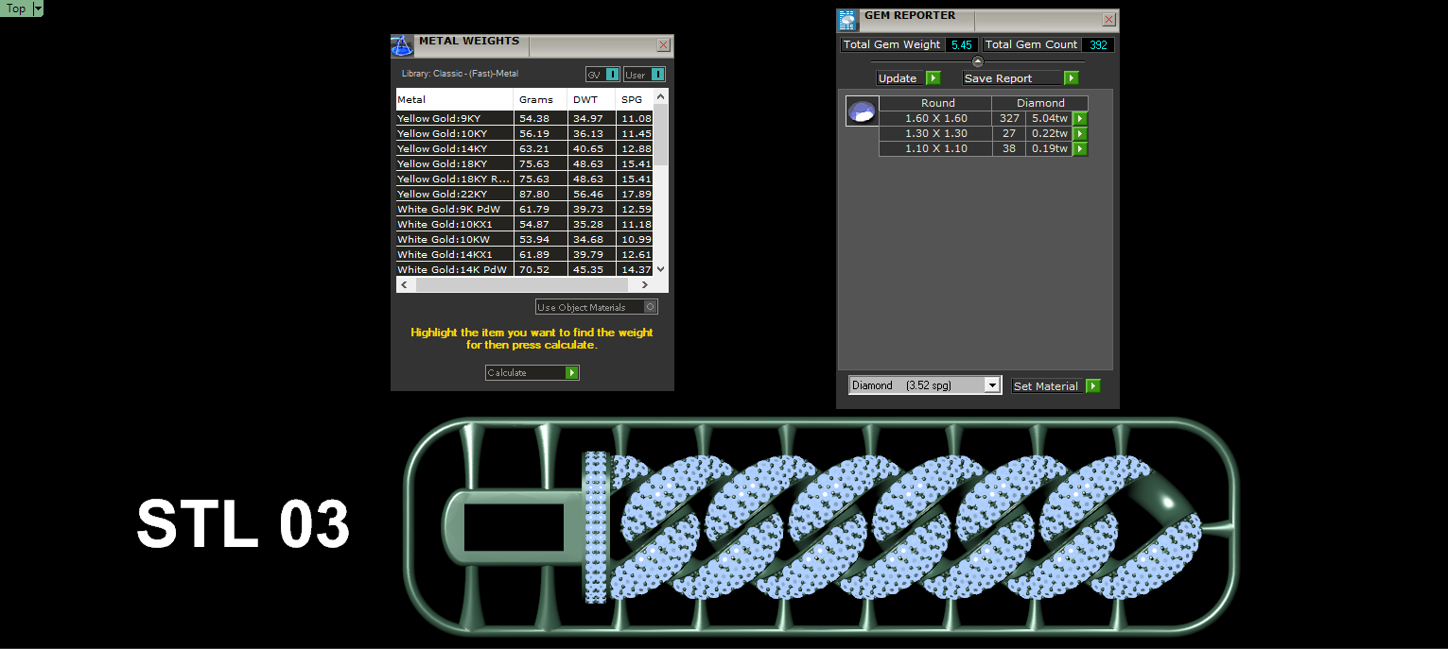Click green arrow beside 5.04tw row
The height and width of the screenshot is (649, 1448).
[x=1080, y=119]
